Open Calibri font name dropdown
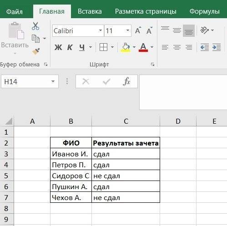This screenshot has width=227, height=226. click(100, 30)
